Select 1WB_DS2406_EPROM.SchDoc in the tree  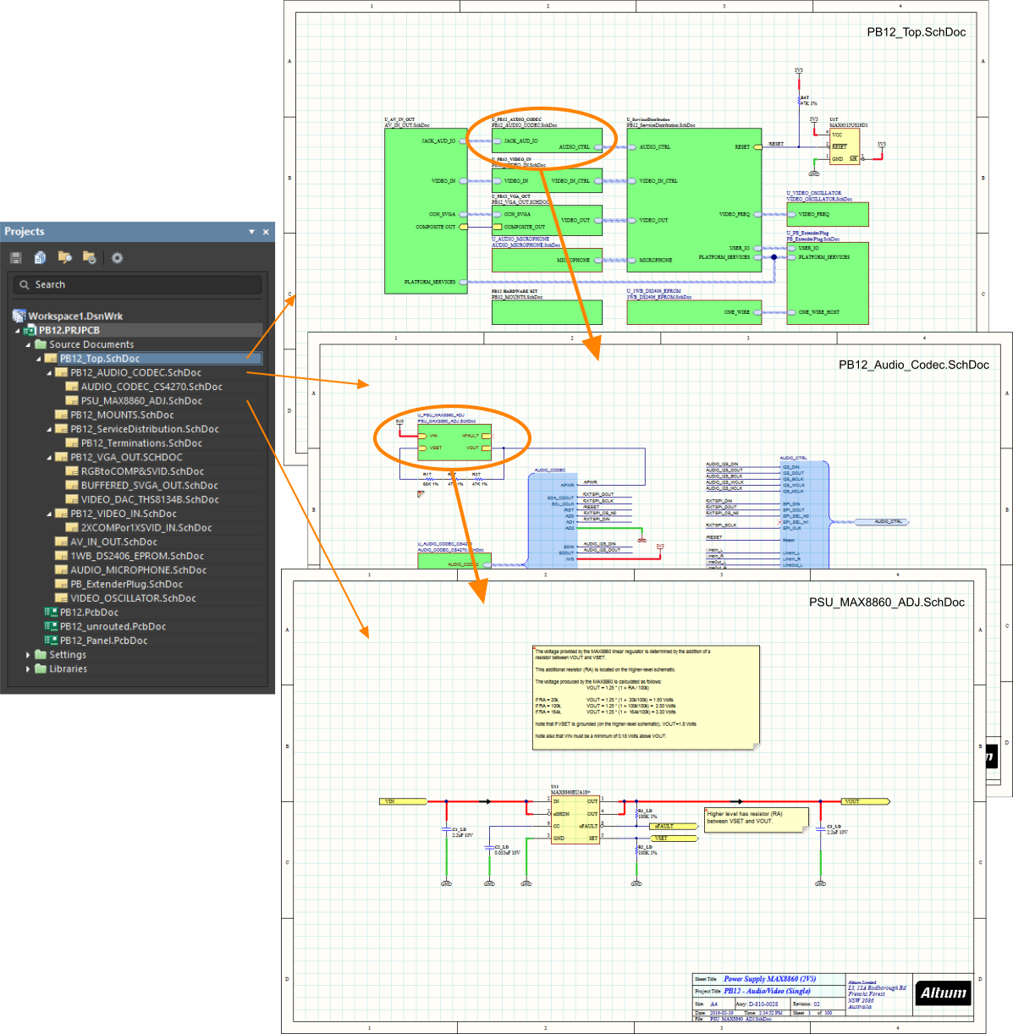(x=137, y=556)
